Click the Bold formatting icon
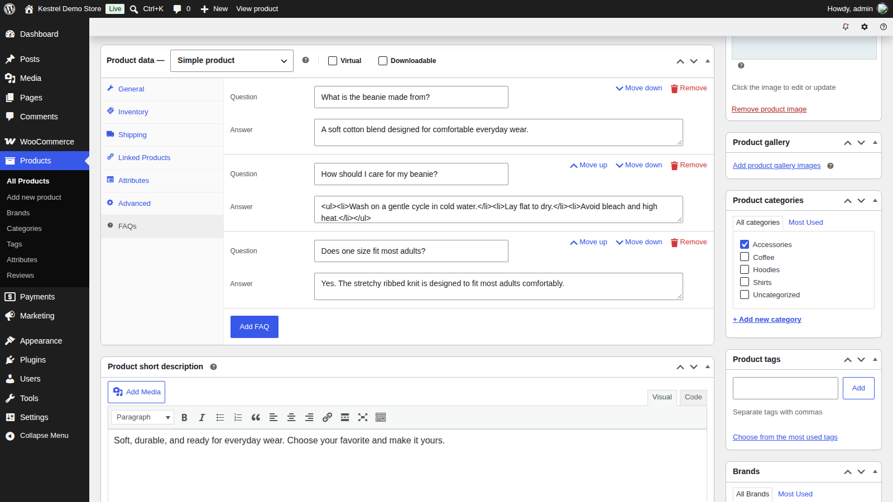893x502 pixels. pos(184,417)
